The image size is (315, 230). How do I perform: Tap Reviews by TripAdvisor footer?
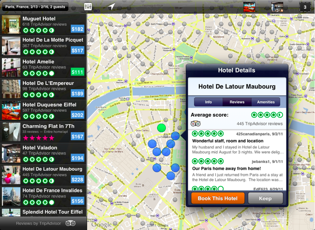[38, 223]
